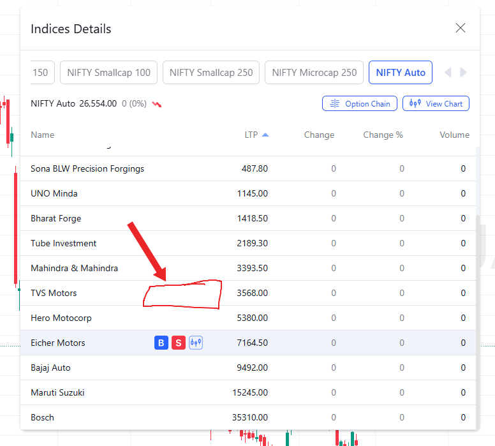This screenshot has width=495, height=446.
Task: Click the Sell (S) icon for Eicher Motors
Action: click(x=179, y=343)
